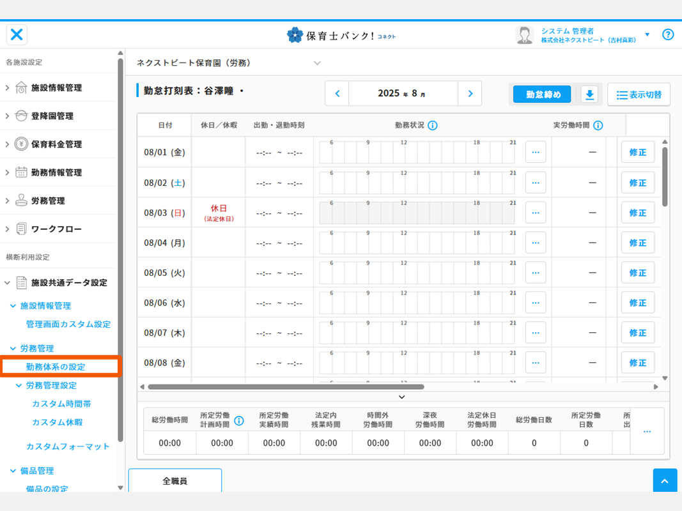Screen dimensions: 682x511
Task: Close the sidebar with the X icon
Action: (17, 34)
